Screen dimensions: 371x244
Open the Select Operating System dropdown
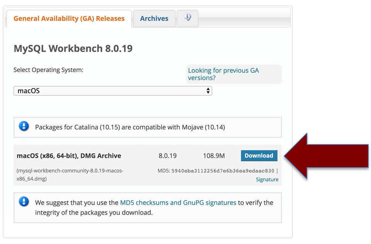tap(112, 91)
